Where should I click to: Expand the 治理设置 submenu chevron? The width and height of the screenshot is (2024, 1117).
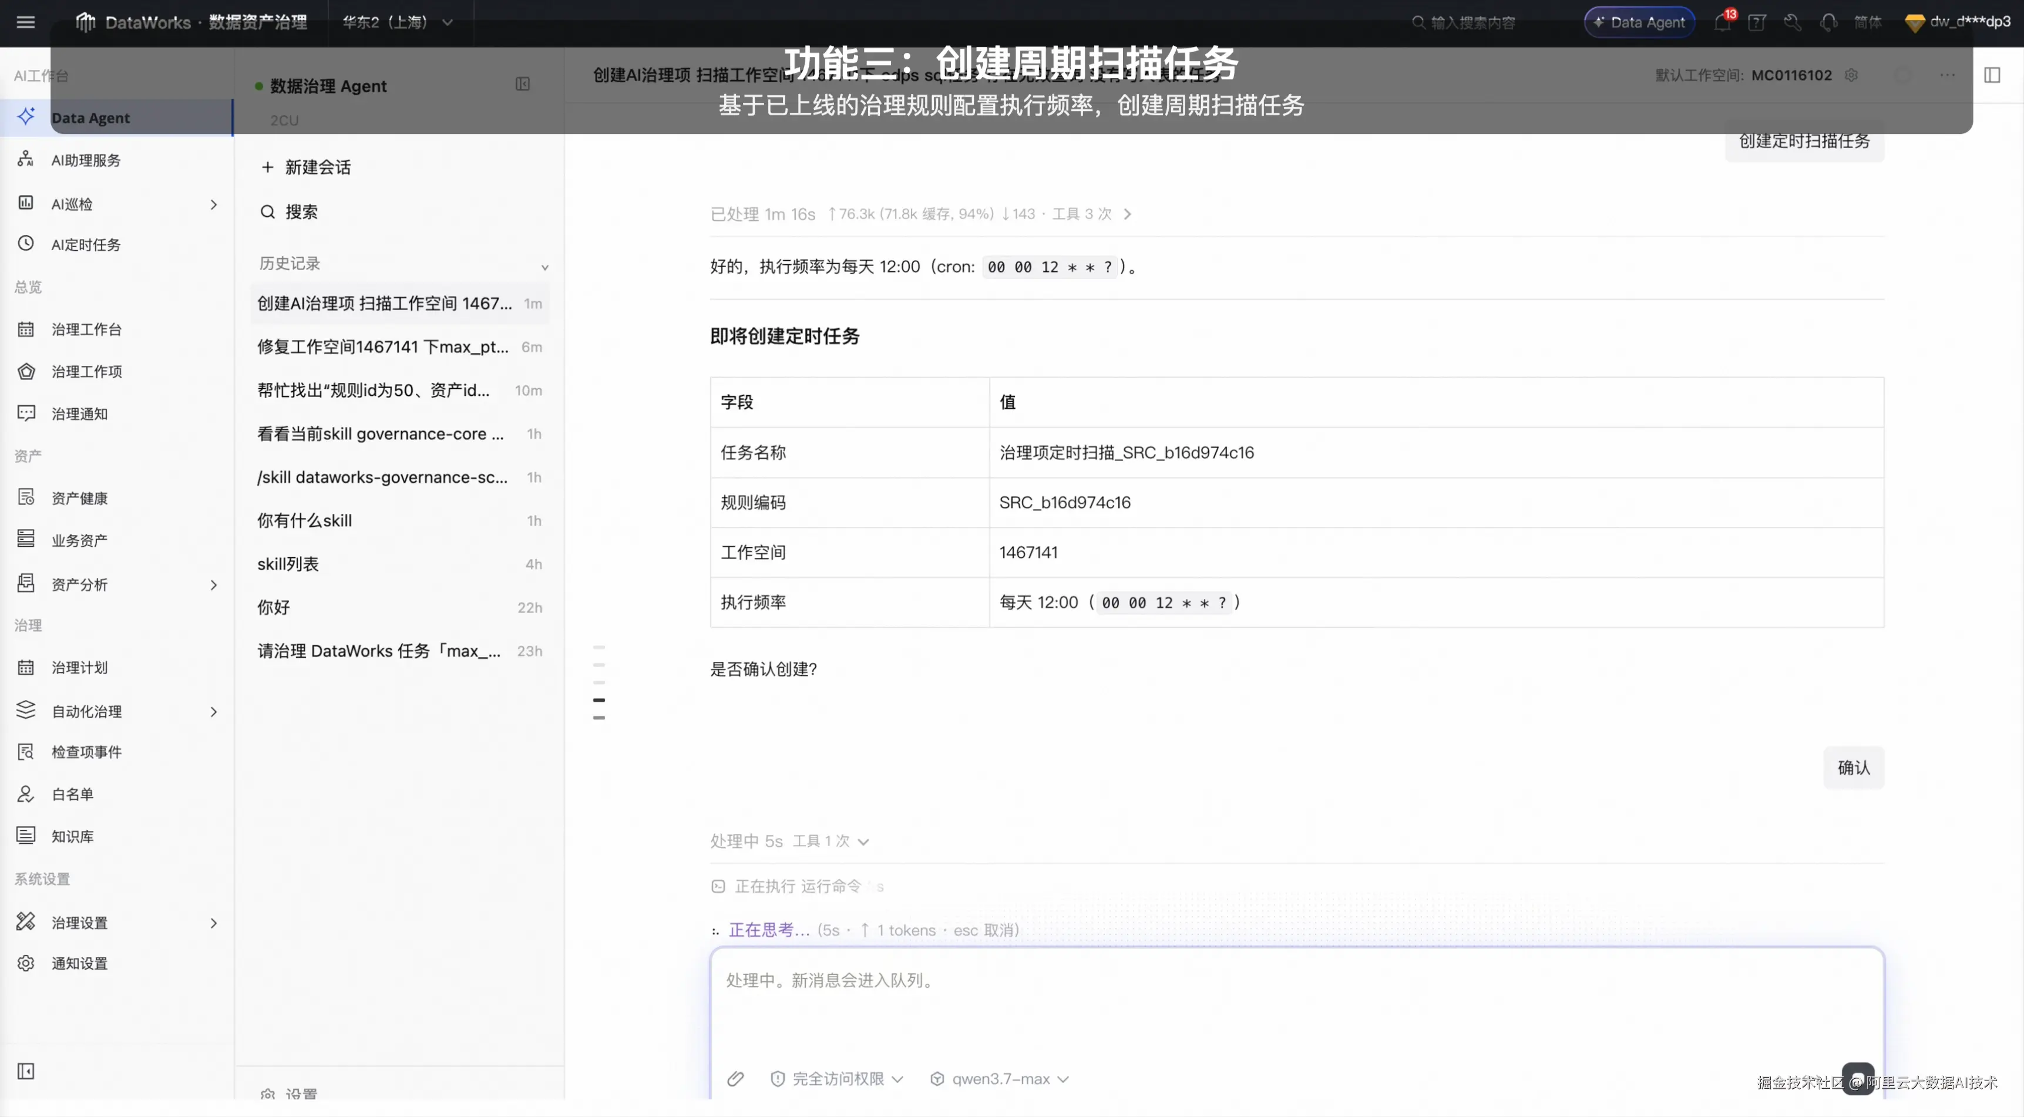pos(214,923)
